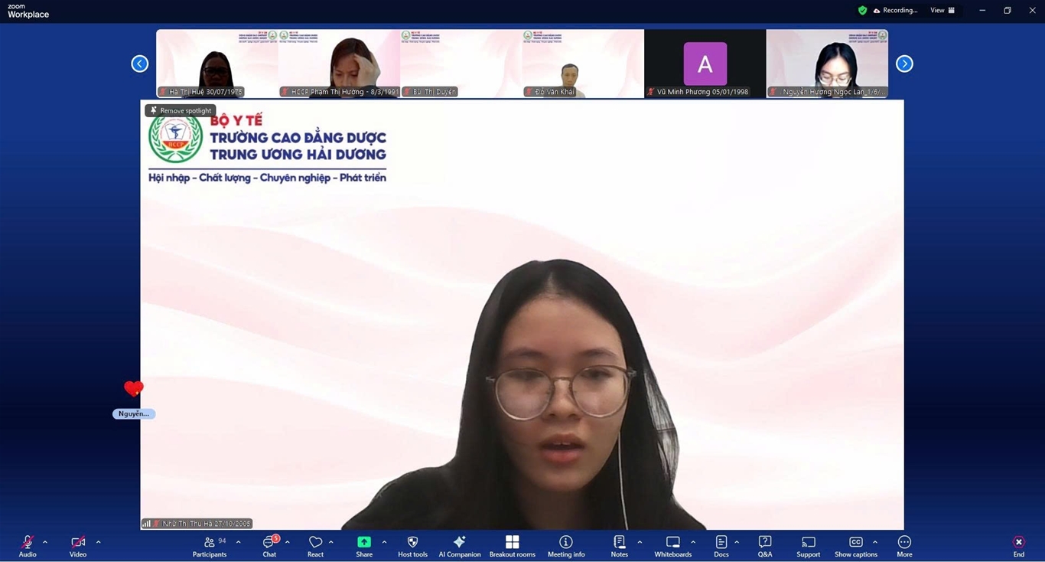
Task: Open the Participants panel
Action: (209, 546)
